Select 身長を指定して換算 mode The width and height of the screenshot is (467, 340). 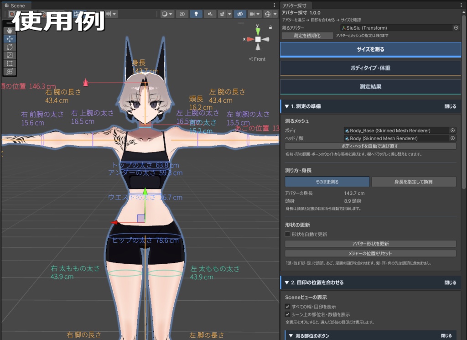(414, 182)
